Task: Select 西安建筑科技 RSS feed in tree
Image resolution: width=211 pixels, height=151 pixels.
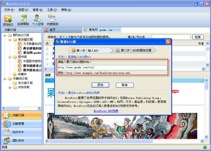Action: 30,48
